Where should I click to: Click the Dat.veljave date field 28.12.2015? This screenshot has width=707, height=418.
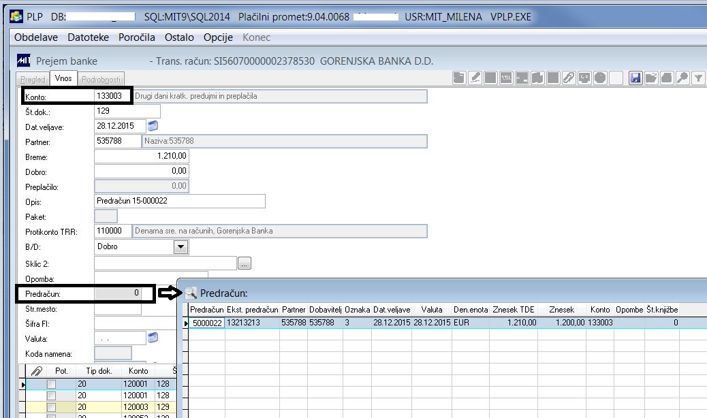coord(120,126)
